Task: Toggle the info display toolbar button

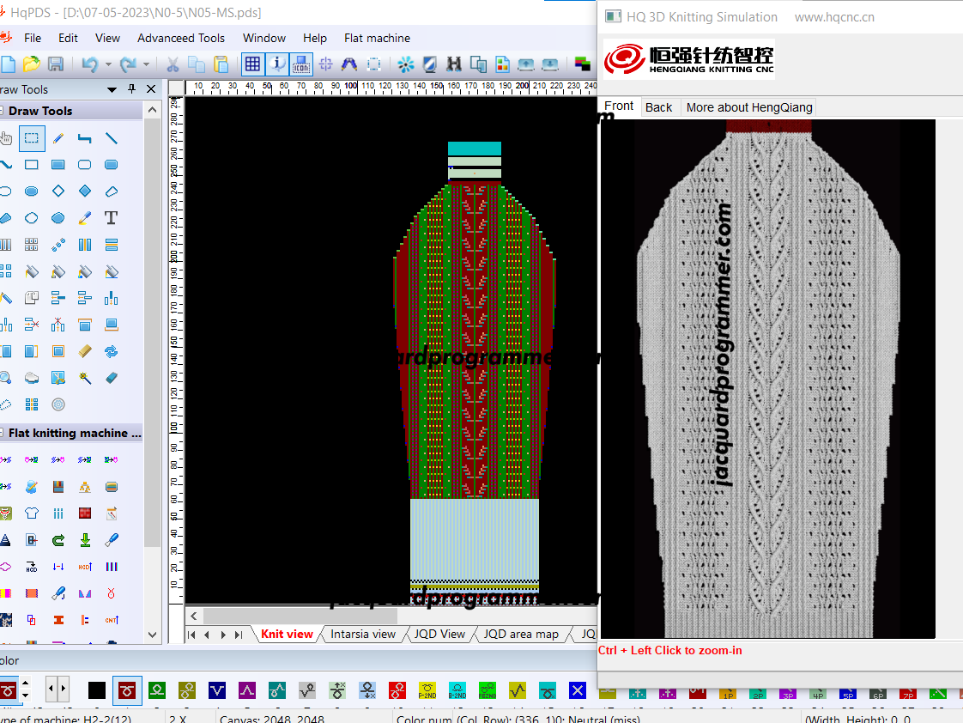Action: tap(277, 64)
